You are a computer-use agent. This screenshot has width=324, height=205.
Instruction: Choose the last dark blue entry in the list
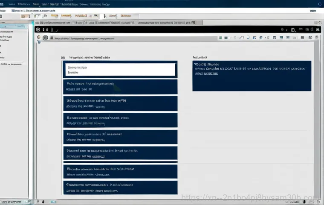[x=120, y=187]
